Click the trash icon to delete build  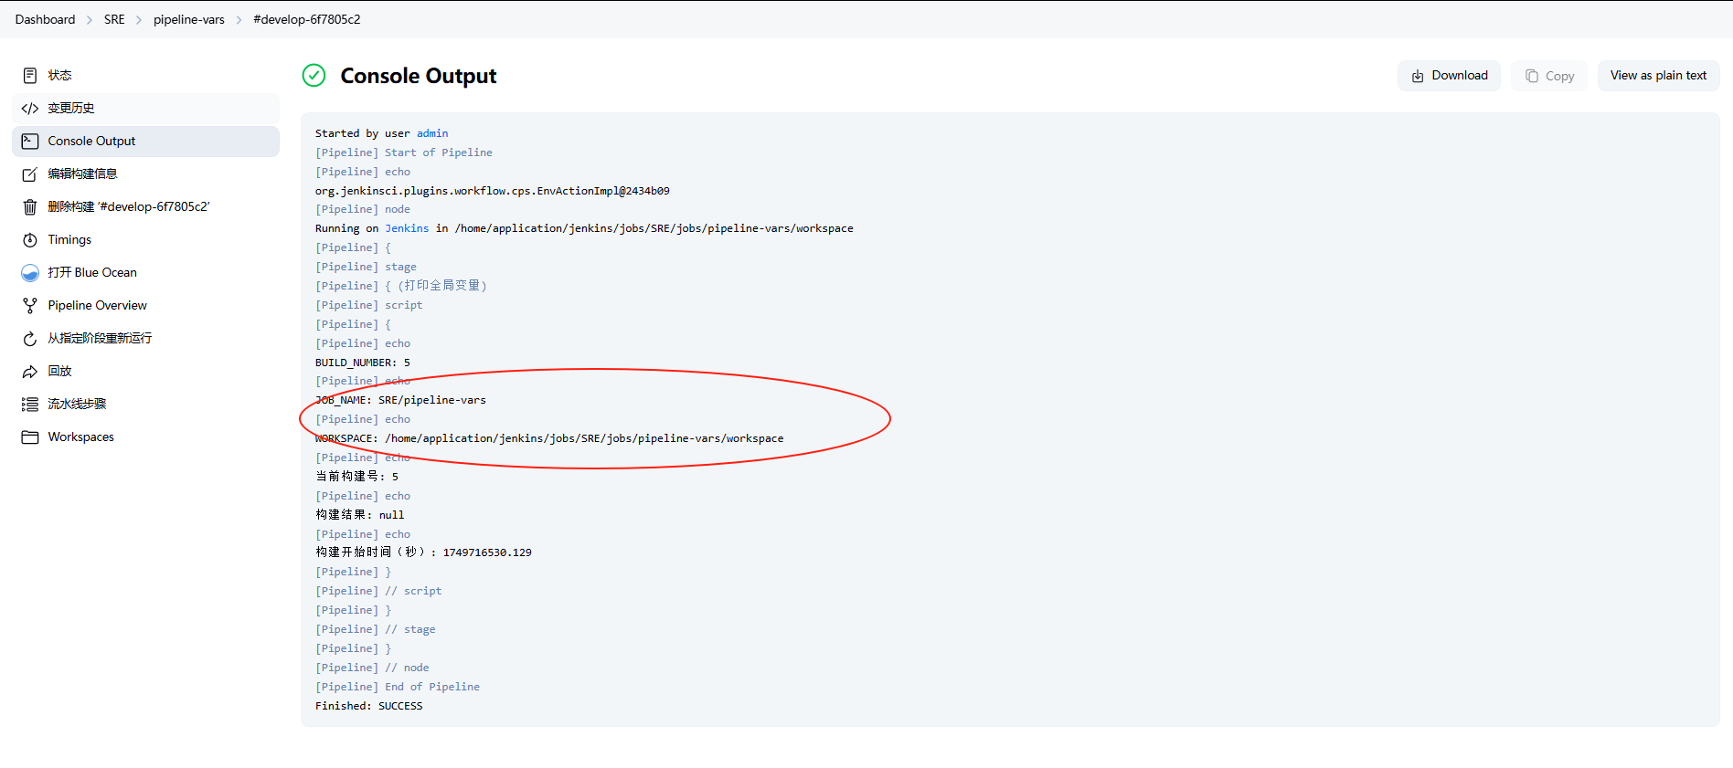(x=30, y=206)
